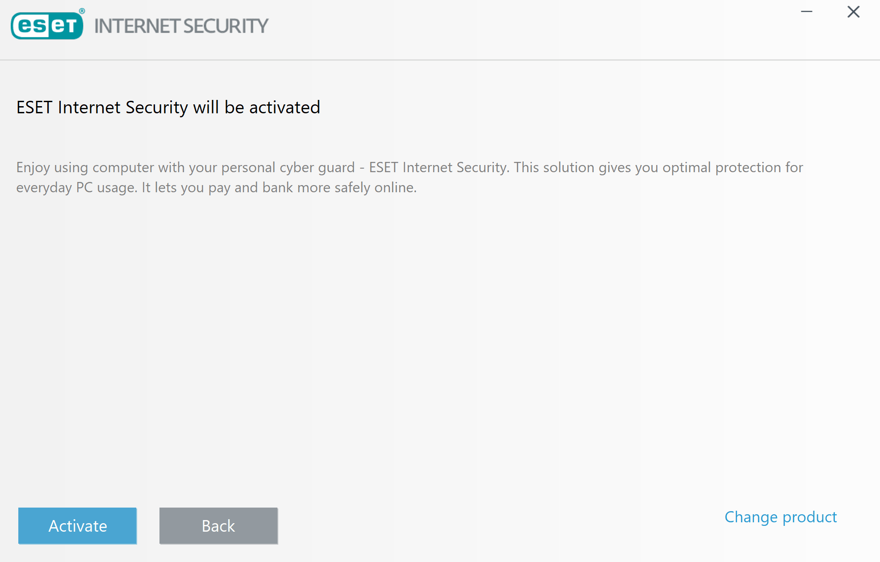Return to previous step via gray Back button
880x562 pixels.
(x=218, y=526)
